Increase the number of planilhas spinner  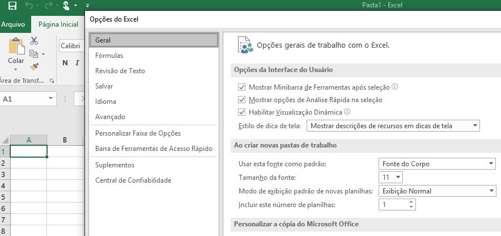point(411,202)
